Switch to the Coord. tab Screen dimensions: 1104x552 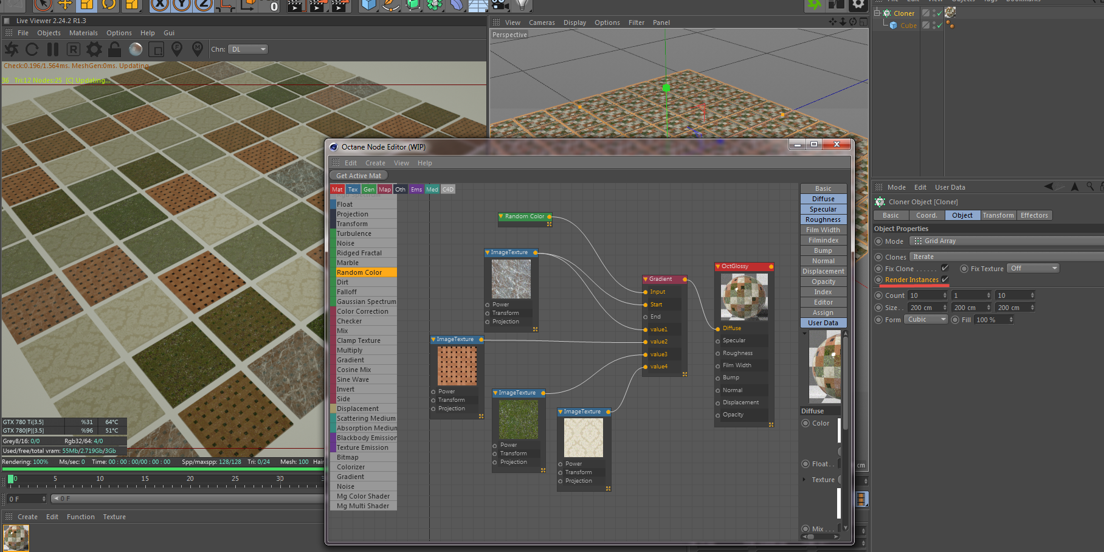coord(926,215)
